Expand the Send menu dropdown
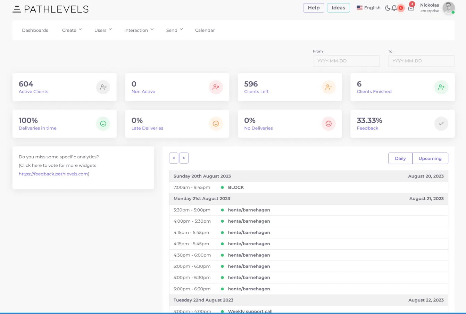This screenshot has height=314, width=466. coord(174,30)
